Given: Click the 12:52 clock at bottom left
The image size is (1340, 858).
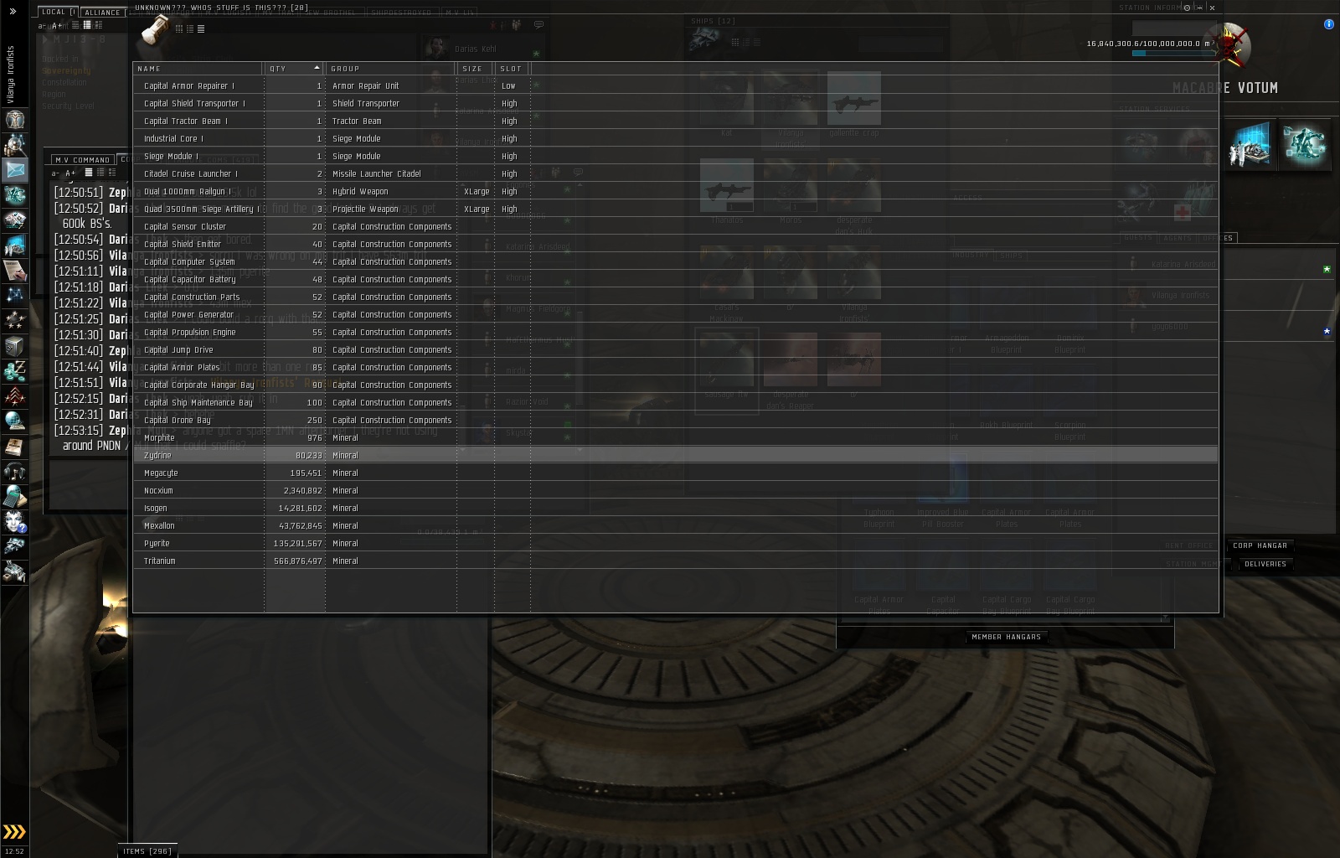Looking at the screenshot, I should [14, 851].
